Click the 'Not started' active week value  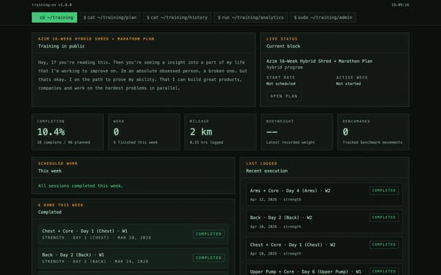click(348, 84)
